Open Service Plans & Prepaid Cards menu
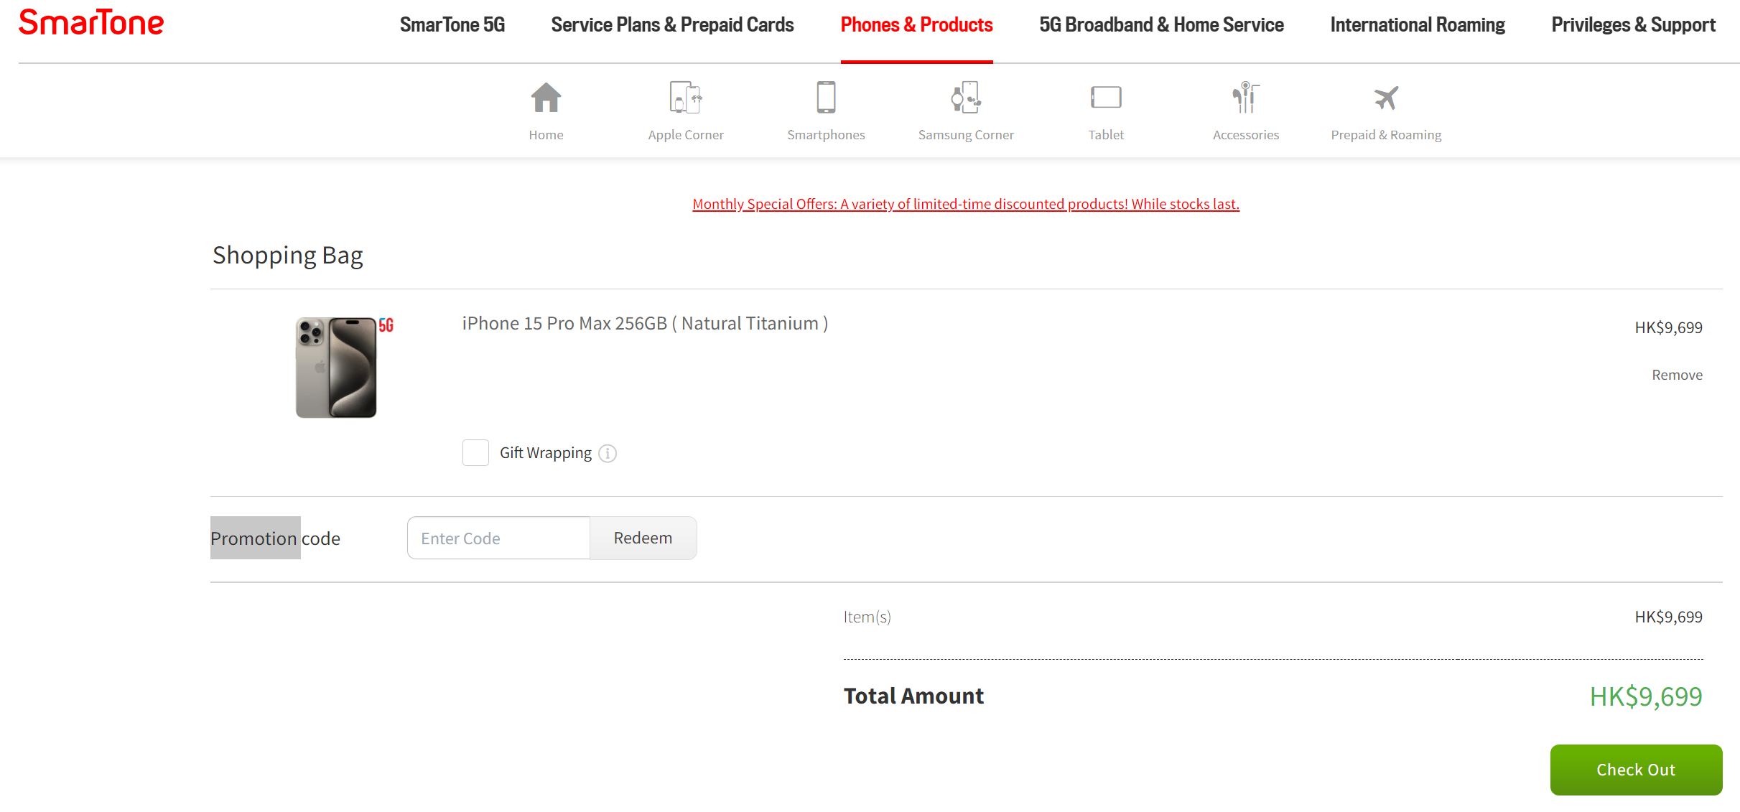Image resolution: width=1740 pixels, height=812 pixels. [672, 25]
